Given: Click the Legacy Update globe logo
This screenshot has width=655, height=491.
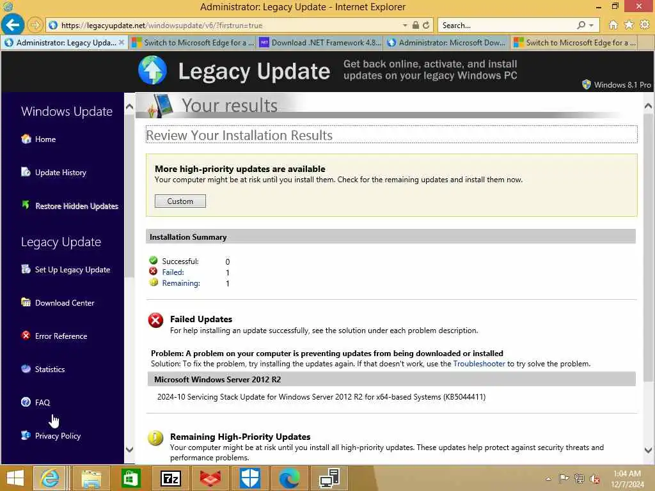Looking at the screenshot, I should [152, 70].
